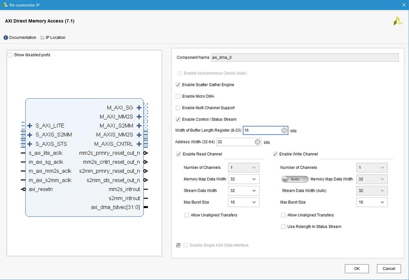The width and height of the screenshot is (409, 280).
Task: Check Show disabled ports
Action: tap(10, 55)
